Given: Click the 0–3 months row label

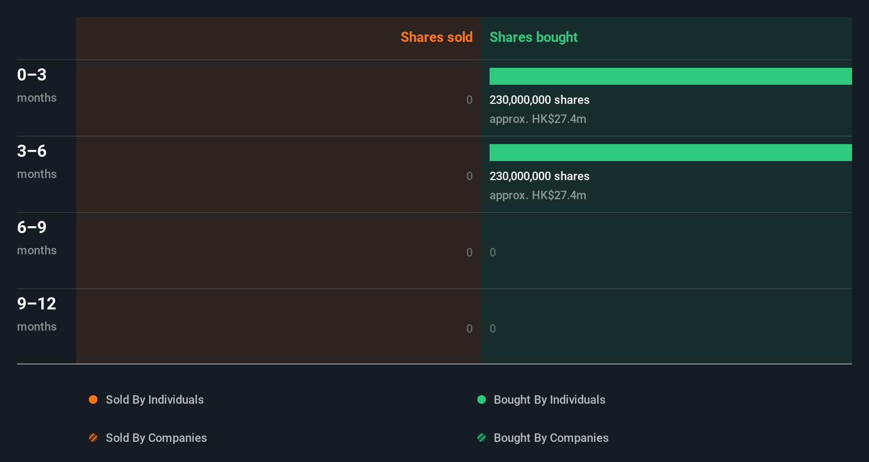Looking at the screenshot, I should tap(36, 85).
